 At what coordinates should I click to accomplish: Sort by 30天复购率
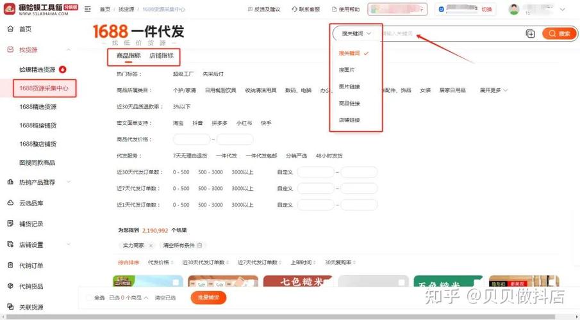(340, 262)
